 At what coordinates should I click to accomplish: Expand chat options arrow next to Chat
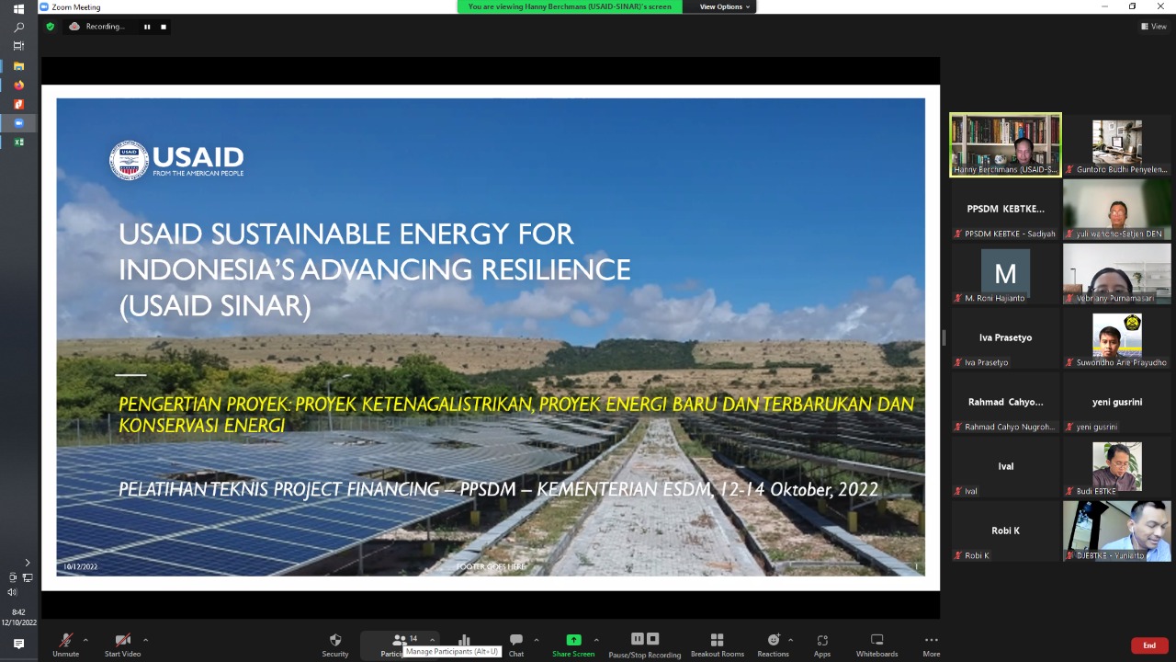(536, 640)
